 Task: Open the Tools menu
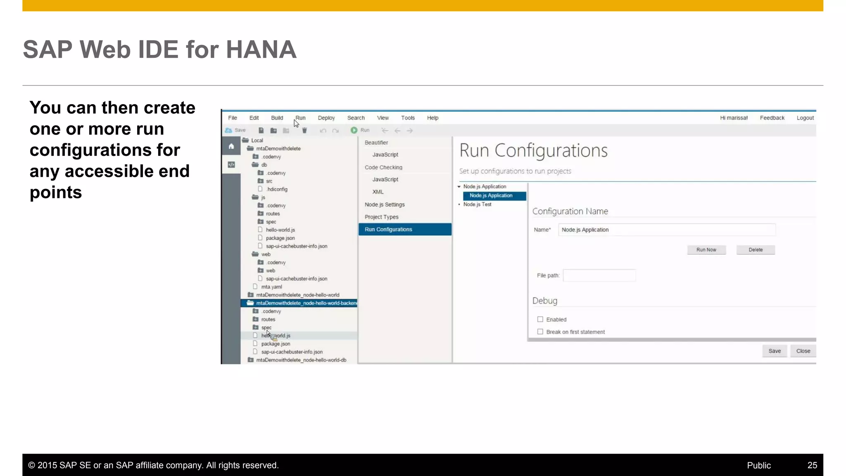point(408,118)
